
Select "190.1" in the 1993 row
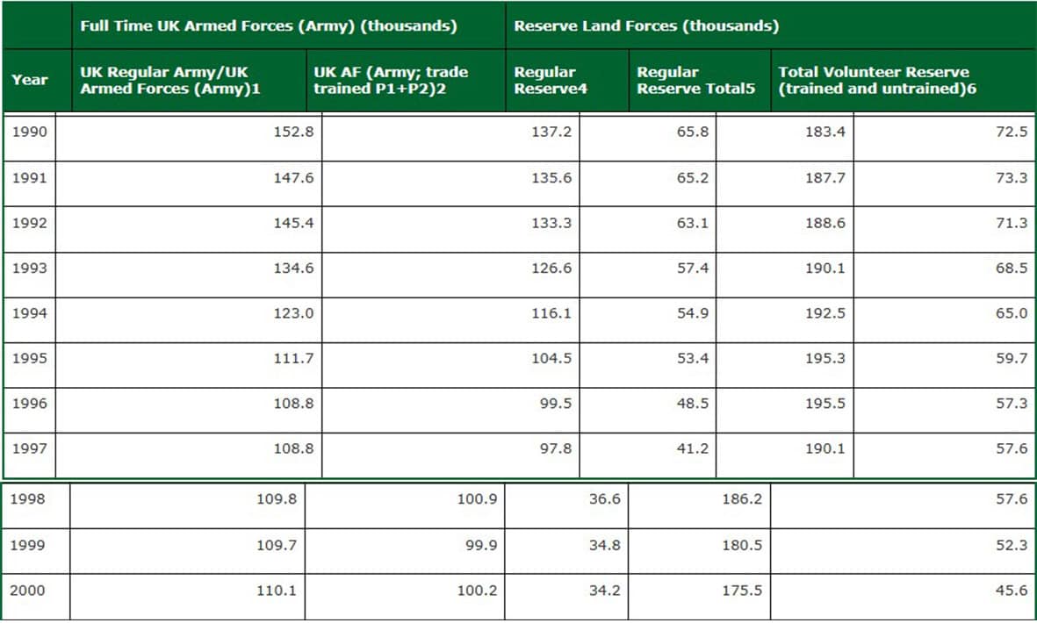pos(825,268)
